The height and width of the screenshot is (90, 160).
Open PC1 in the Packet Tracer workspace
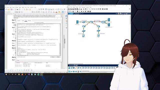click(83, 35)
